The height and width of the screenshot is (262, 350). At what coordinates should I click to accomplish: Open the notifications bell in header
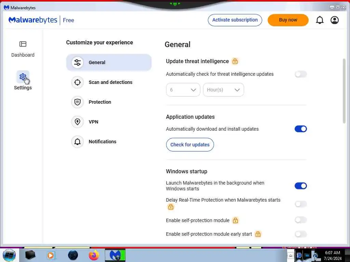tap(320, 20)
